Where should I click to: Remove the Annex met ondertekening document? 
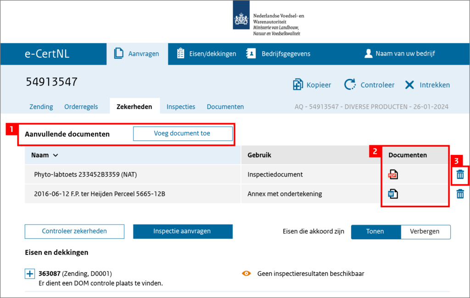pos(460,193)
